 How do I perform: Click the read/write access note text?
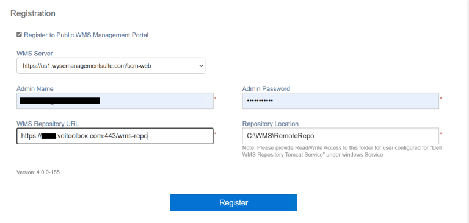(342, 151)
